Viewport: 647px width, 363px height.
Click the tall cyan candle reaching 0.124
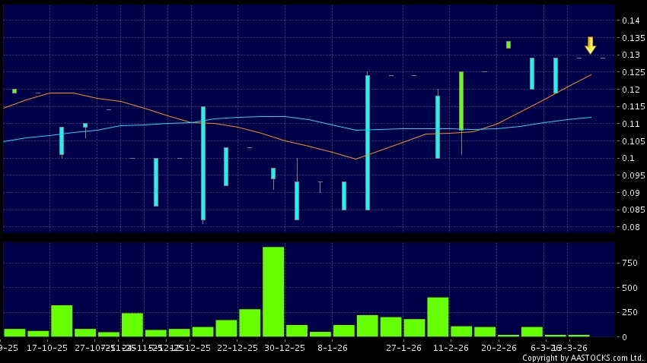click(x=368, y=142)
